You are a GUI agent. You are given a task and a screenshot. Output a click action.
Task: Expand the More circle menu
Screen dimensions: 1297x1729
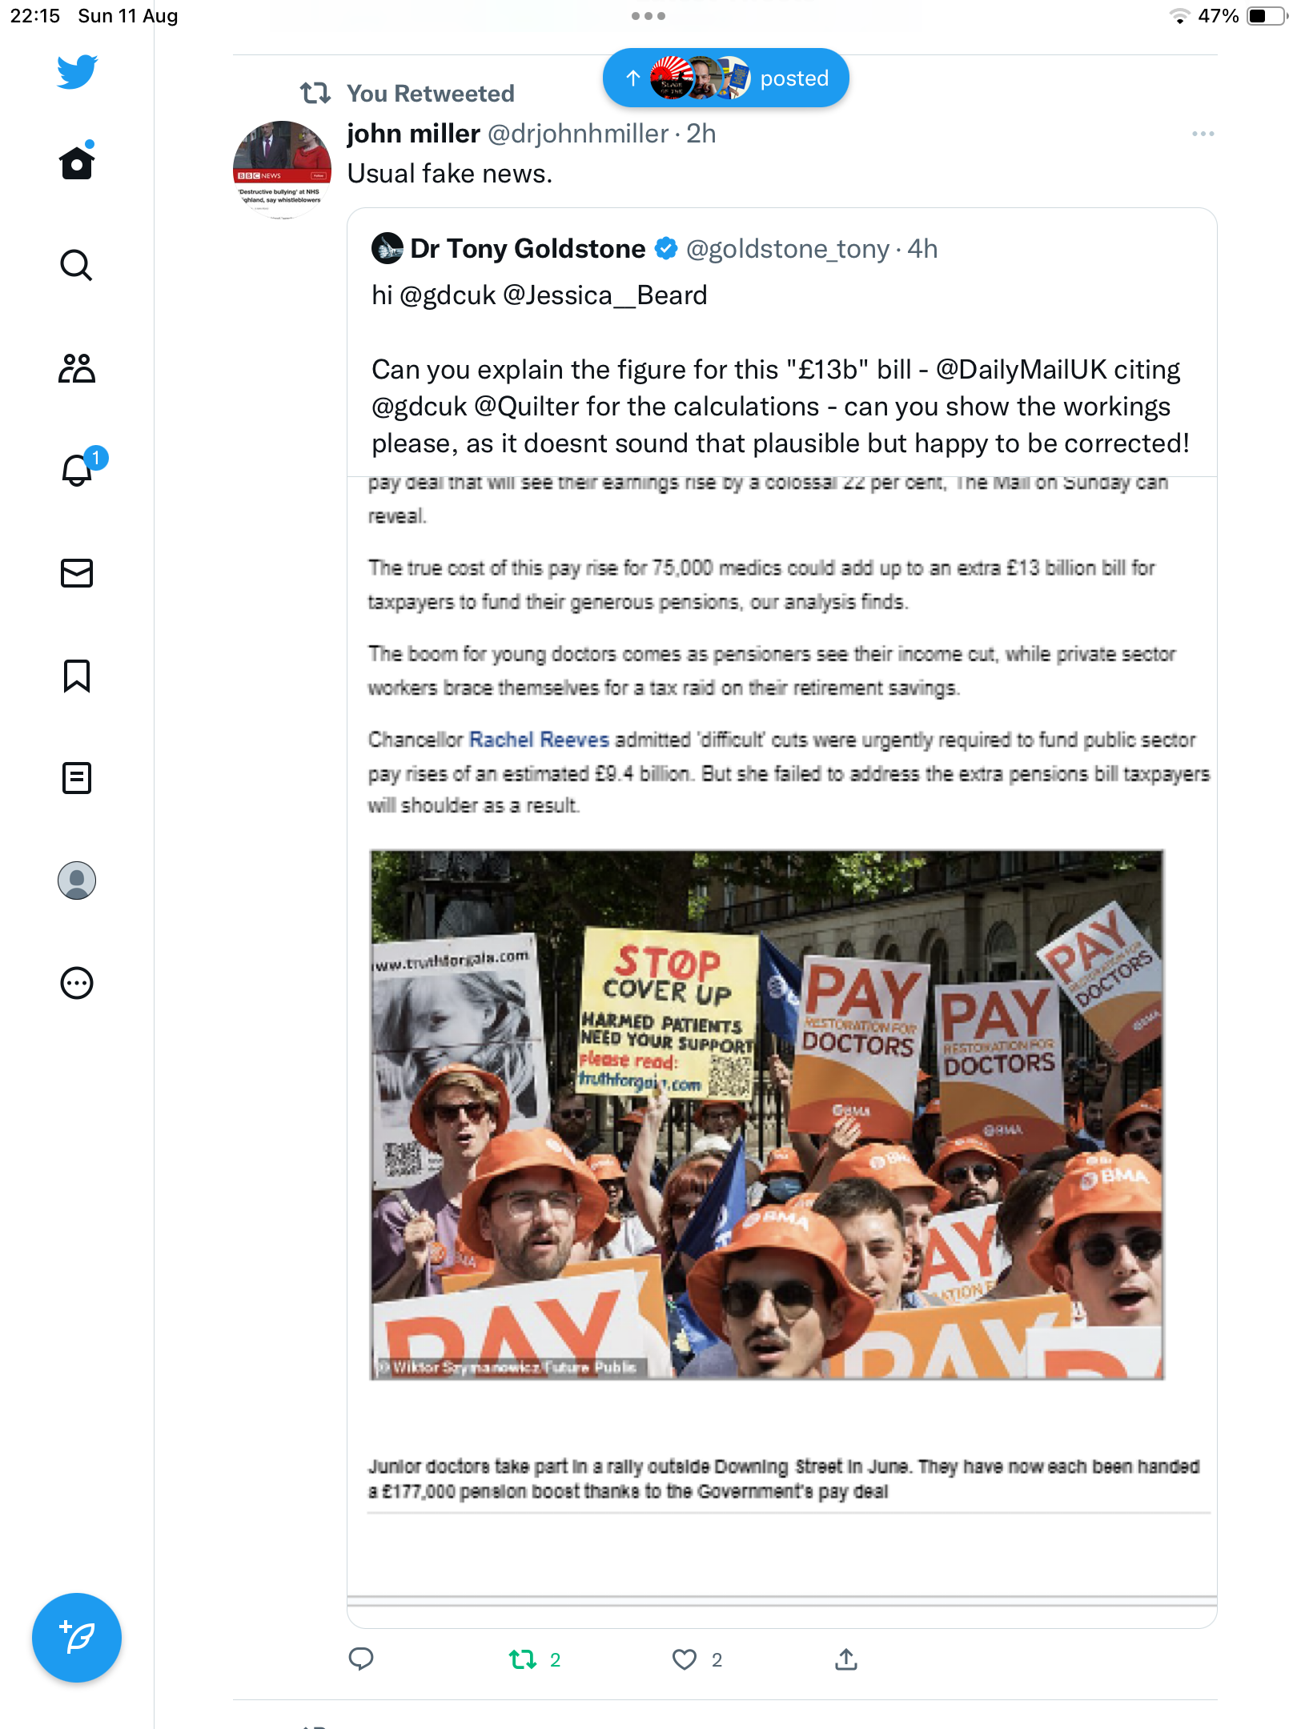point(77,983)
